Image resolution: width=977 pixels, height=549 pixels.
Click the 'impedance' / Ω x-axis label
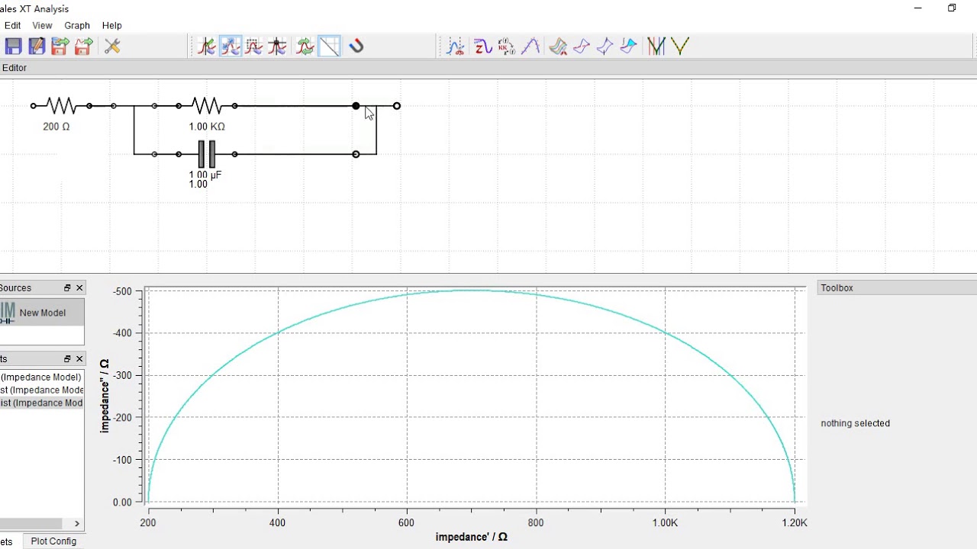point(472,537)
